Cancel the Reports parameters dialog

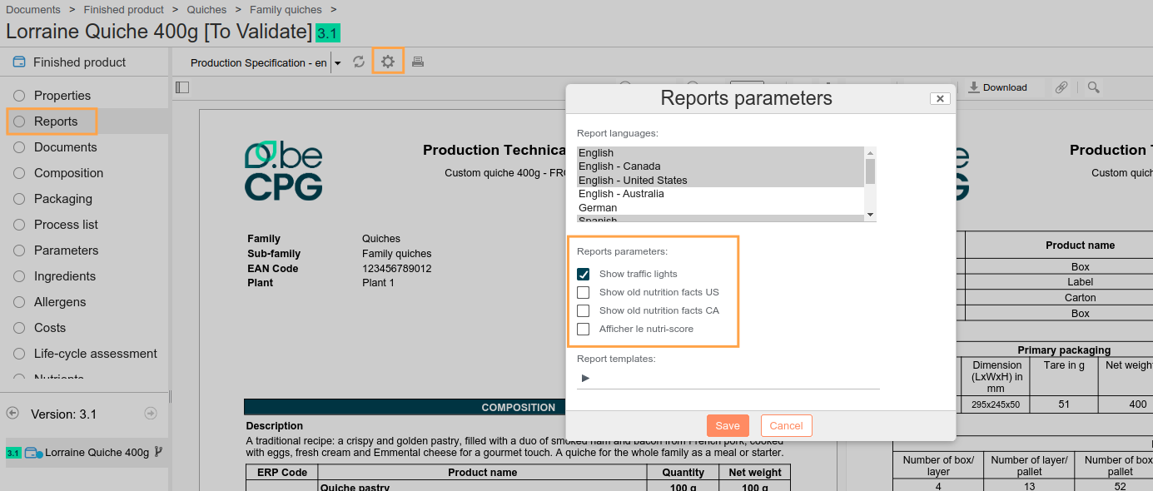pos(786,425)
